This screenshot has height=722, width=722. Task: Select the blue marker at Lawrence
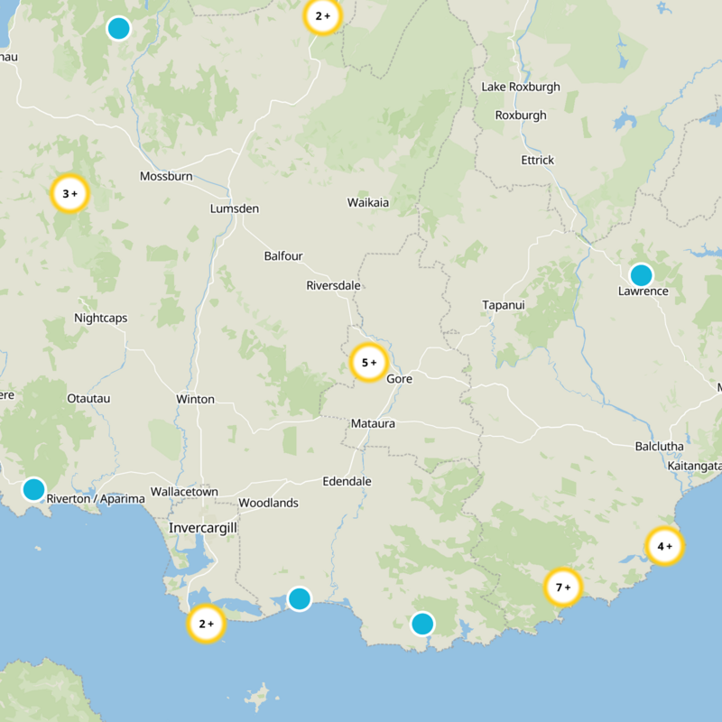(641, 275)
